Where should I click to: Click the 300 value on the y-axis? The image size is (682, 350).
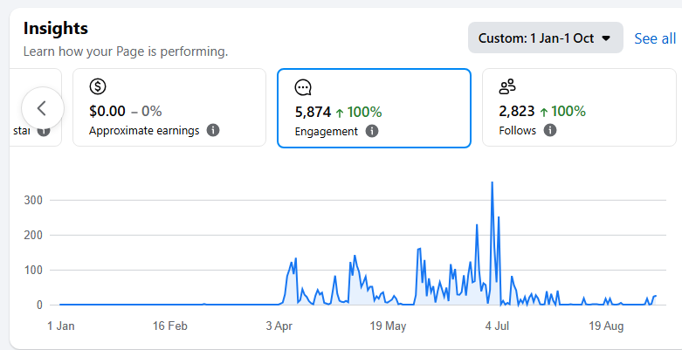(33, 201)
